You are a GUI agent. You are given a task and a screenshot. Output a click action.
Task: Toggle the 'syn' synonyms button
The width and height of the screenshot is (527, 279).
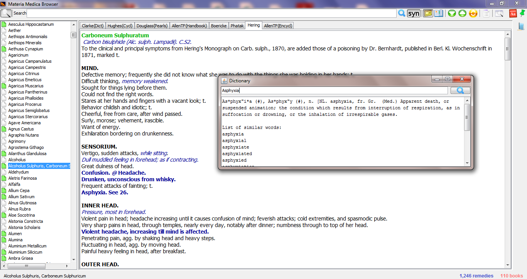pyautogui.click(x=414, y=13)
